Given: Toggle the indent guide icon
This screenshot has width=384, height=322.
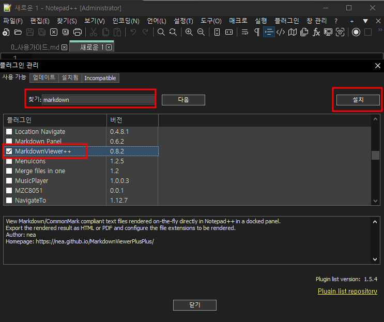Looking at the screenshot, I should 269,32.
